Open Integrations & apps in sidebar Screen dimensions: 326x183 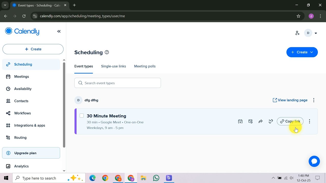point(31,125)
